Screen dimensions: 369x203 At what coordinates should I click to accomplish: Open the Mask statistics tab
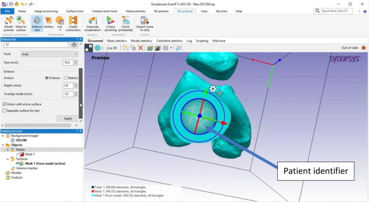tap(117, 41)
